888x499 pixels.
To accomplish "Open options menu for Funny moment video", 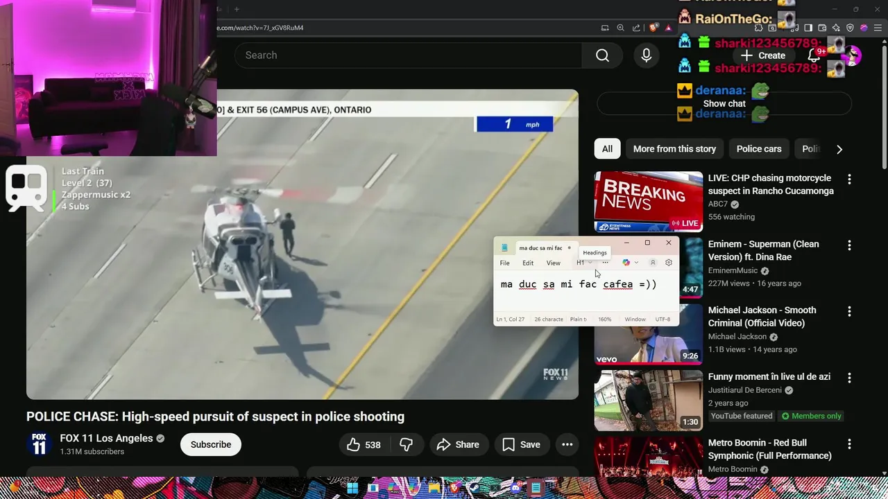I will (849, 378).
